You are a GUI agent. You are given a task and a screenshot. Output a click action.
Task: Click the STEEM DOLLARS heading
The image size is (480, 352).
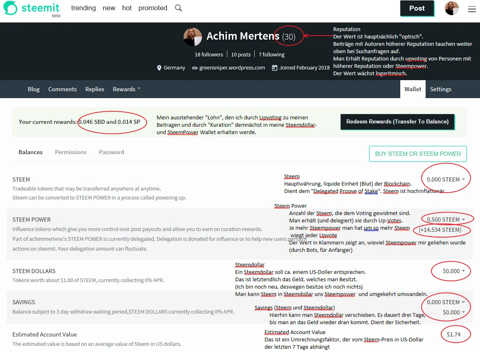tap(34, 271)
